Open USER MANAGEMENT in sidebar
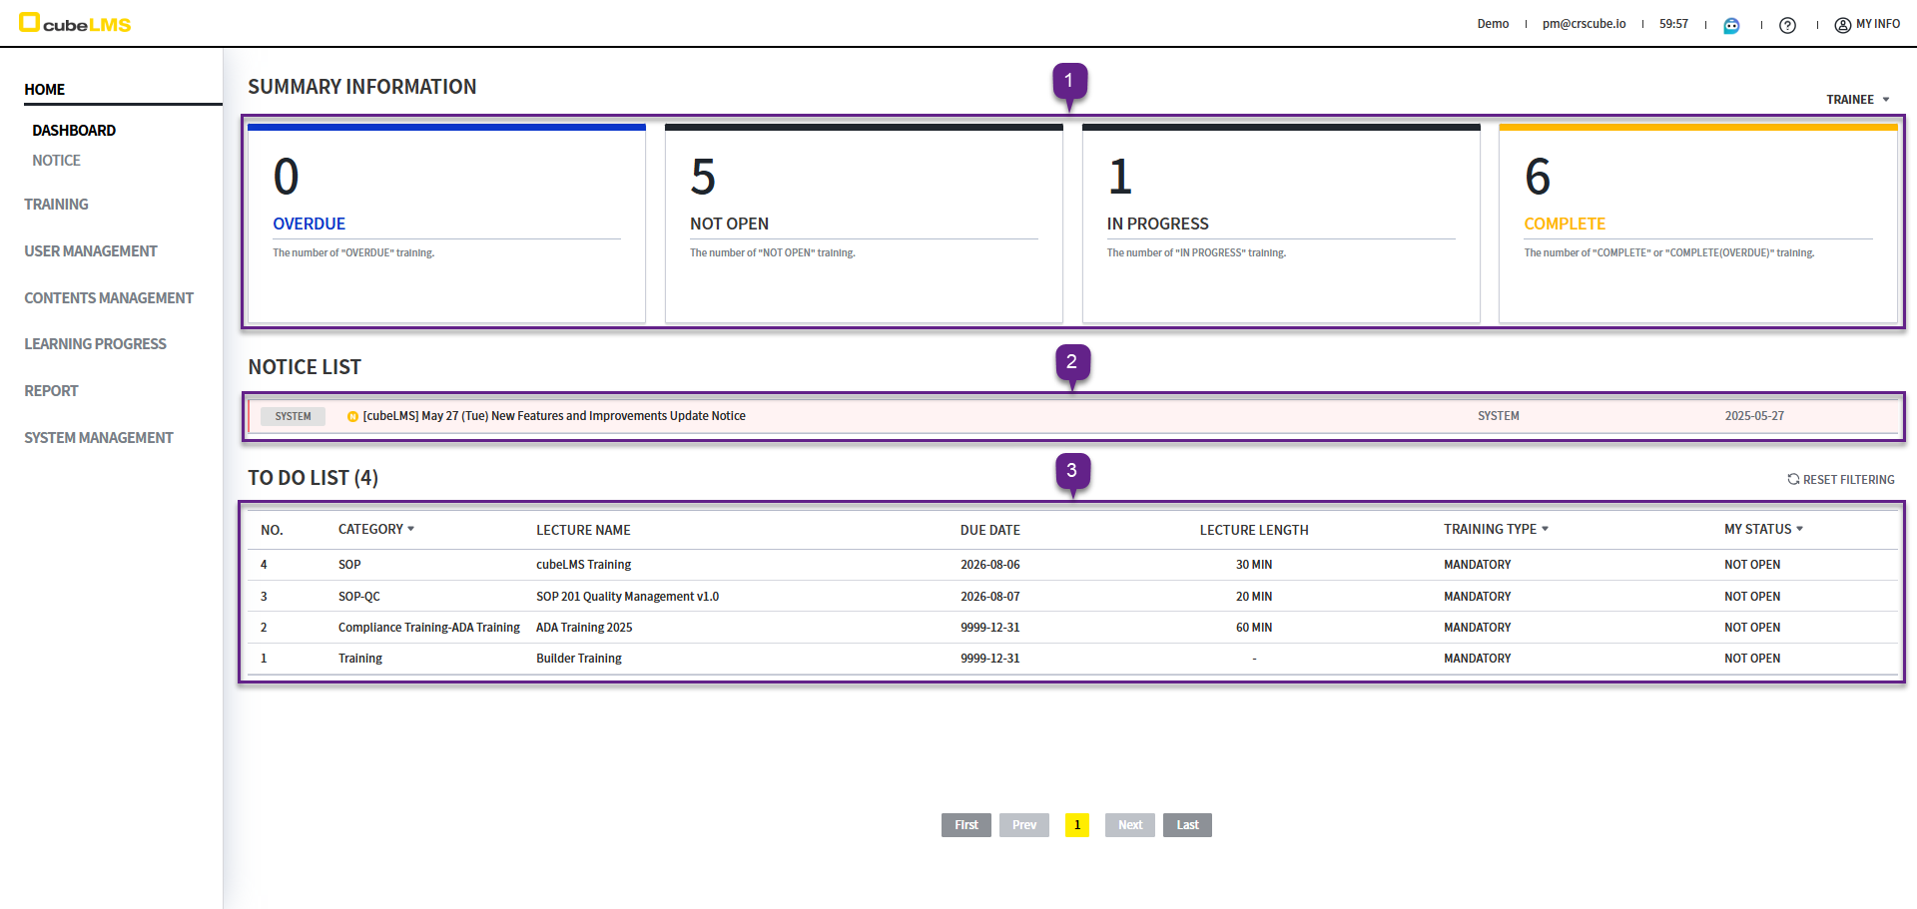1917x909 pixels. 91,251
